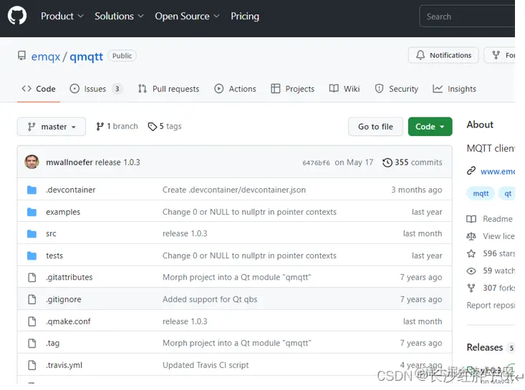Click the GitHub octocat logo
Screen dimensions: 525x390
click(17, 16)
